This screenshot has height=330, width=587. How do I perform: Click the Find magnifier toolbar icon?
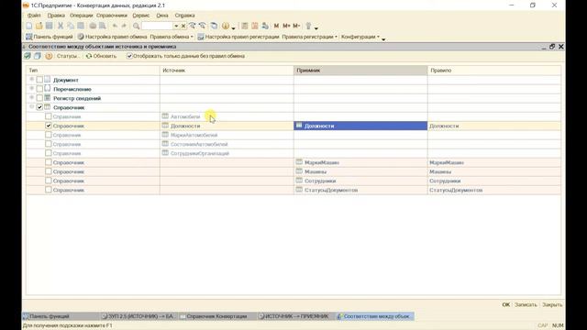click(x=137, y=26)
